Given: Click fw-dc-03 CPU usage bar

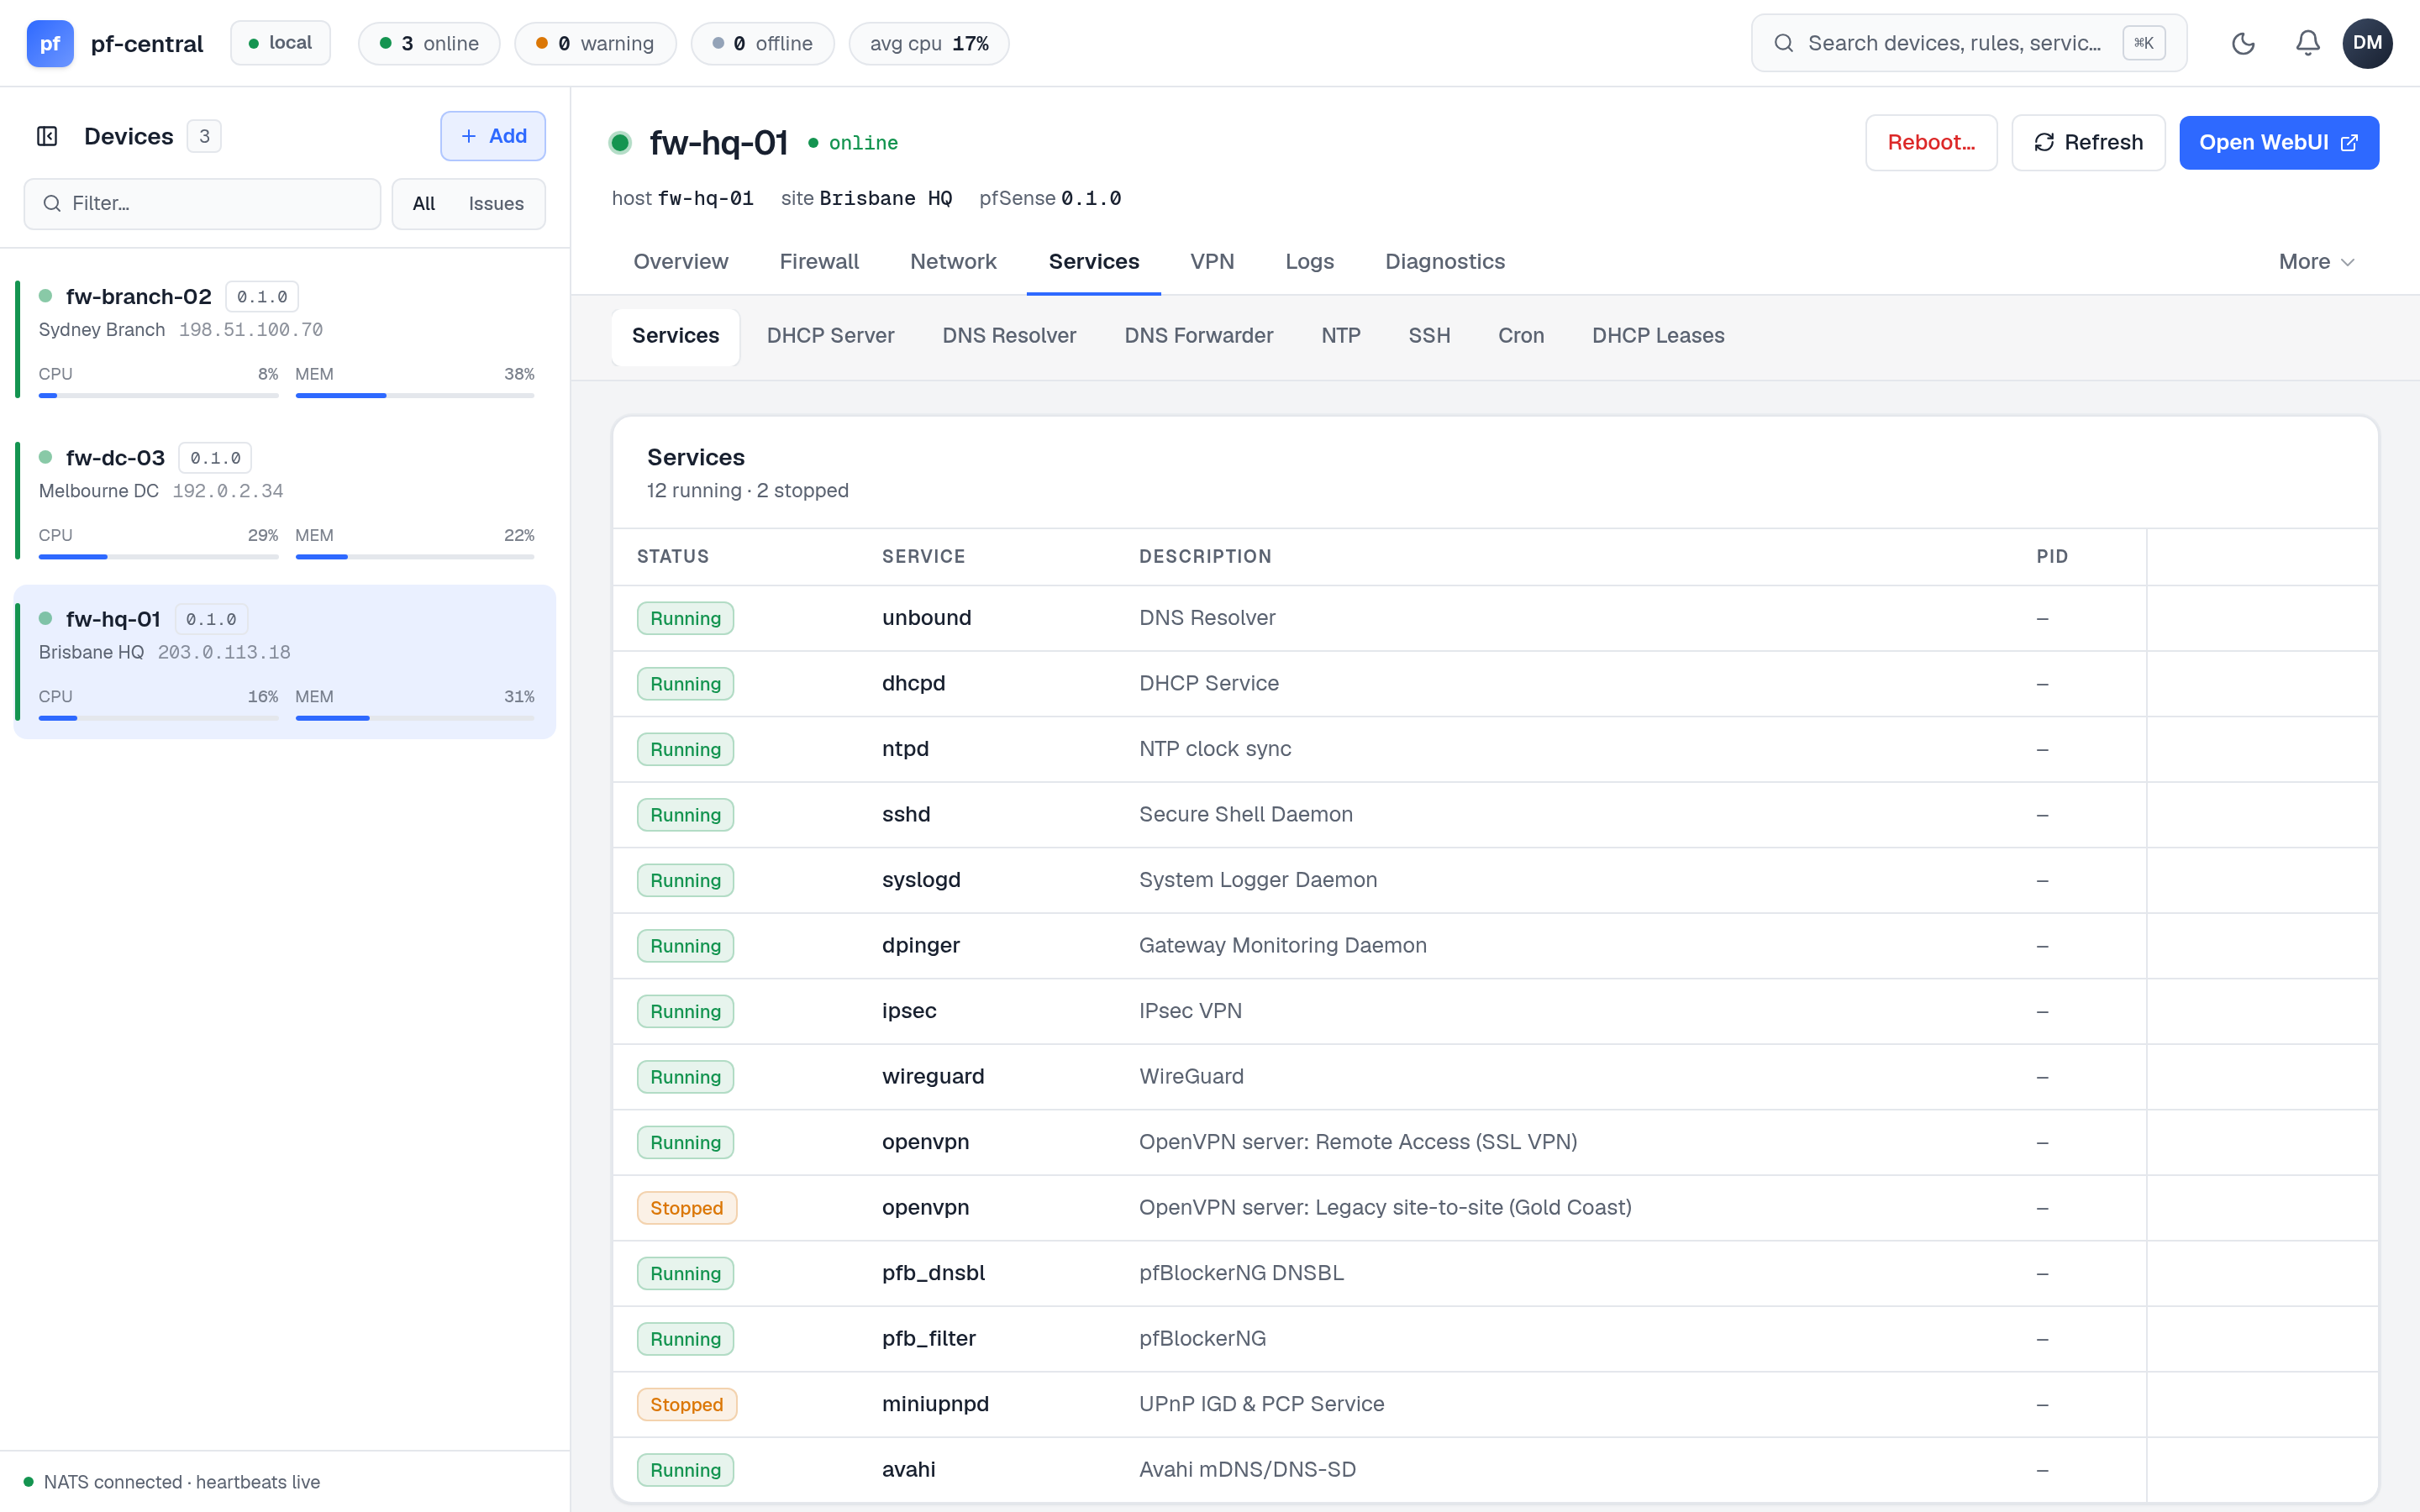Looking at the screenshot, I should 158,557.
